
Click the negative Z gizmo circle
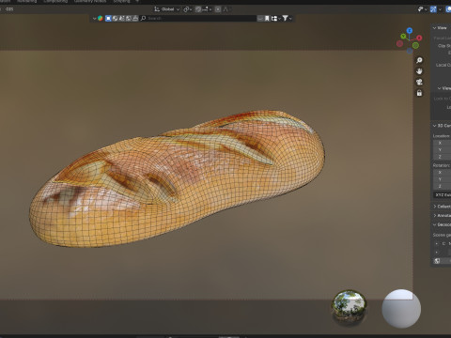pyautogui.click(x=410, y=51)
